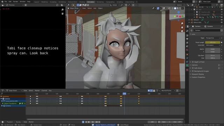Click the viewport pan hand icon
This screenshot has width=224, height=126.
click(x=182, y=27)
